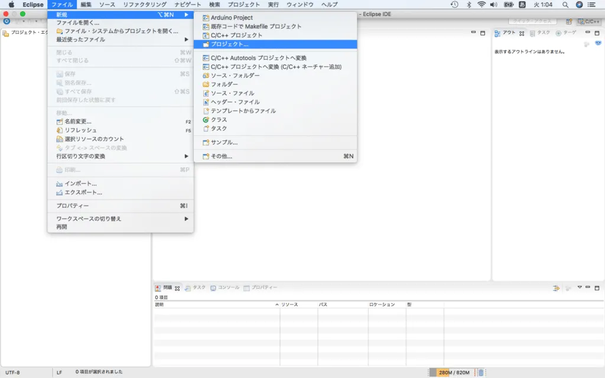The image size is (605, 378).
Task: Select the プロジェクト・エクスプローラー tab
Action: (26, 33)
